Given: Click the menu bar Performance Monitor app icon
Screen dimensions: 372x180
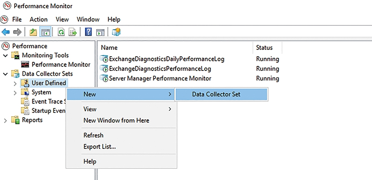Looking at the screenshot, I should pyautogui.click(x=4, y=19).
